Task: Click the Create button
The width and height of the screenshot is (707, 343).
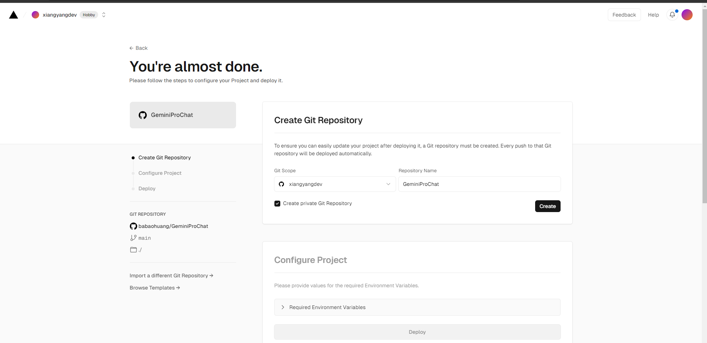Action: (548, 206)
